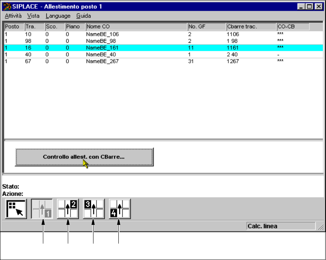Switch to placement station 3 icon
The image size is (326, 260).
coord(94,209)
